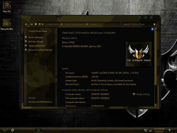Select the 'Computer description:' label
The image size is (177, 133).
coord(75,102)
